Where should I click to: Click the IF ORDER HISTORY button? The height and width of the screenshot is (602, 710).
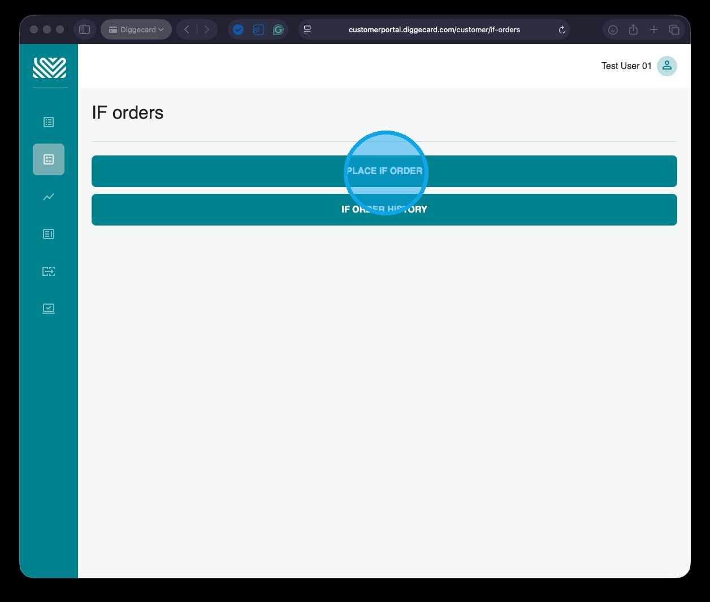click(x=384, y=210)
